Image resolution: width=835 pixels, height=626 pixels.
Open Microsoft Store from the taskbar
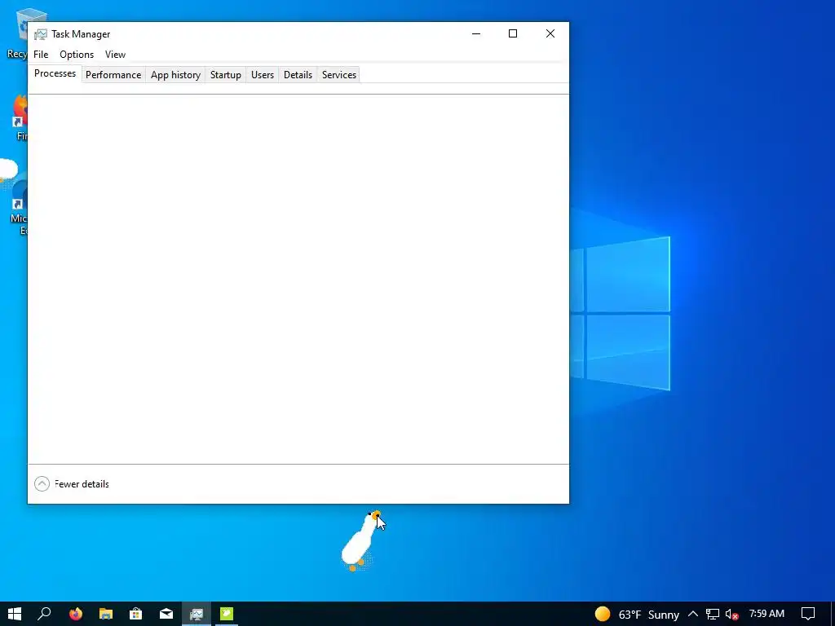point(136,614)
